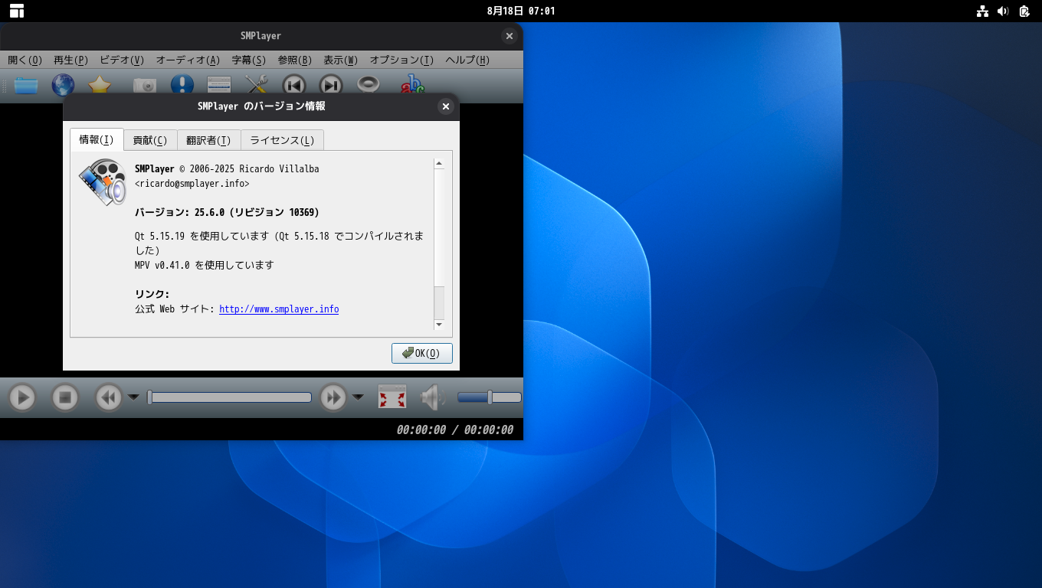Screen dimensions: 1042x588
Task: Click the バージョン: 25.6.0 version text
Action: click(x=227, y=212)
